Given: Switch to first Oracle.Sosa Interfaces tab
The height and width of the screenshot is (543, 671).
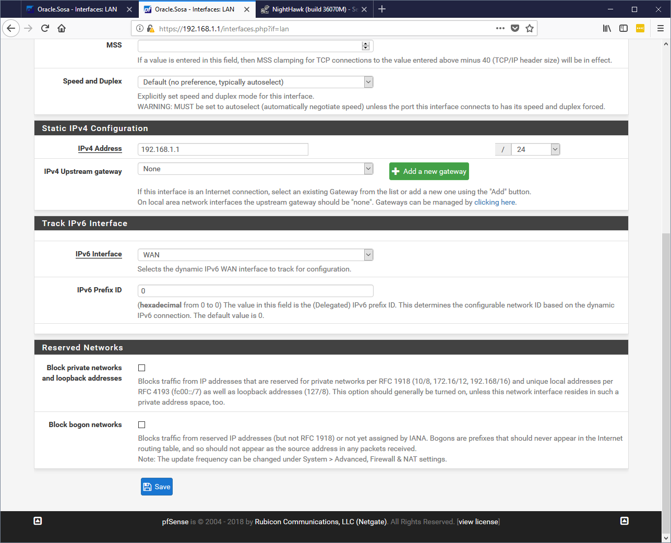Looking at the screenshot, I should (x=77, y=9).
